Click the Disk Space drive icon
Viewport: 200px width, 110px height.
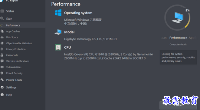coord(2,37)
